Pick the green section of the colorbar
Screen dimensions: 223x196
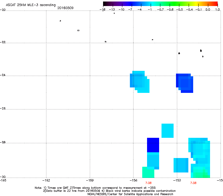175,4
